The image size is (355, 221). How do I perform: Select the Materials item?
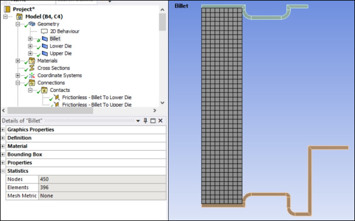(47, 61)
